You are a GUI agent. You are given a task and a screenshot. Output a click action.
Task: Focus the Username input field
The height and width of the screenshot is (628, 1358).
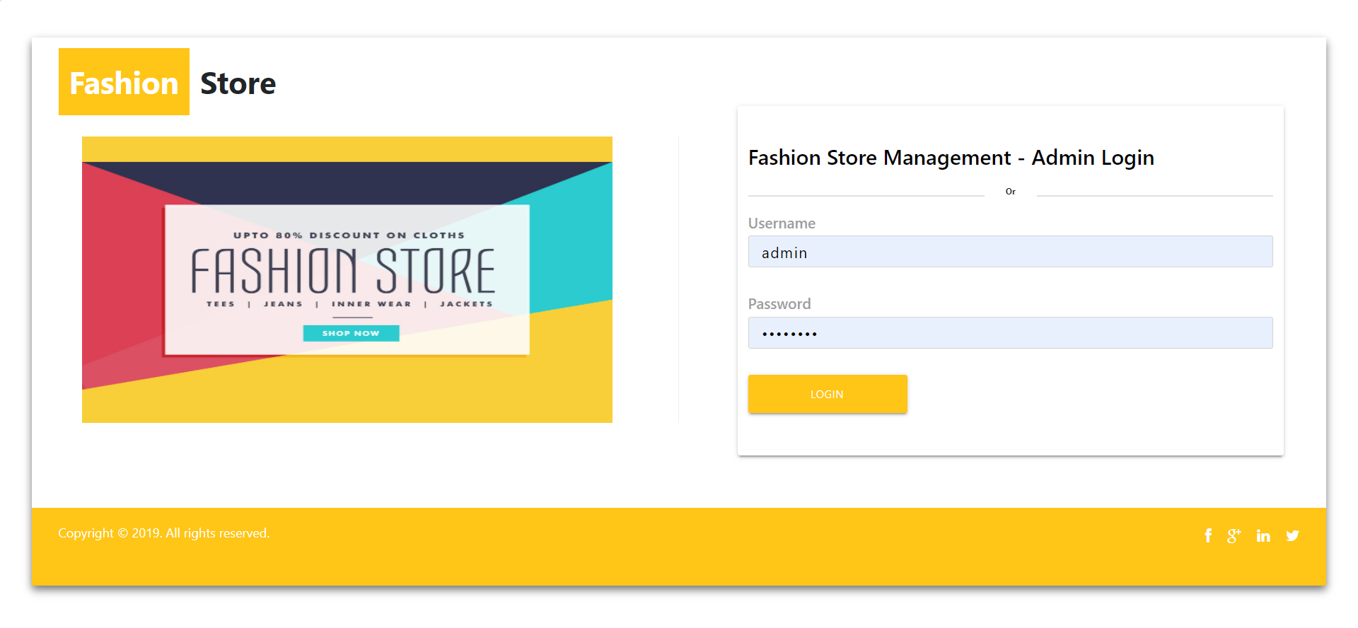(1010, 252)
